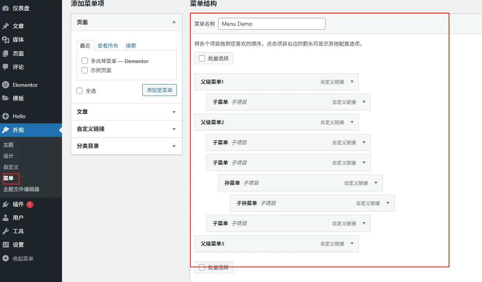Click the media icon beside 媒体
This screenshot has height=282, width=482.
pos(6,40)
